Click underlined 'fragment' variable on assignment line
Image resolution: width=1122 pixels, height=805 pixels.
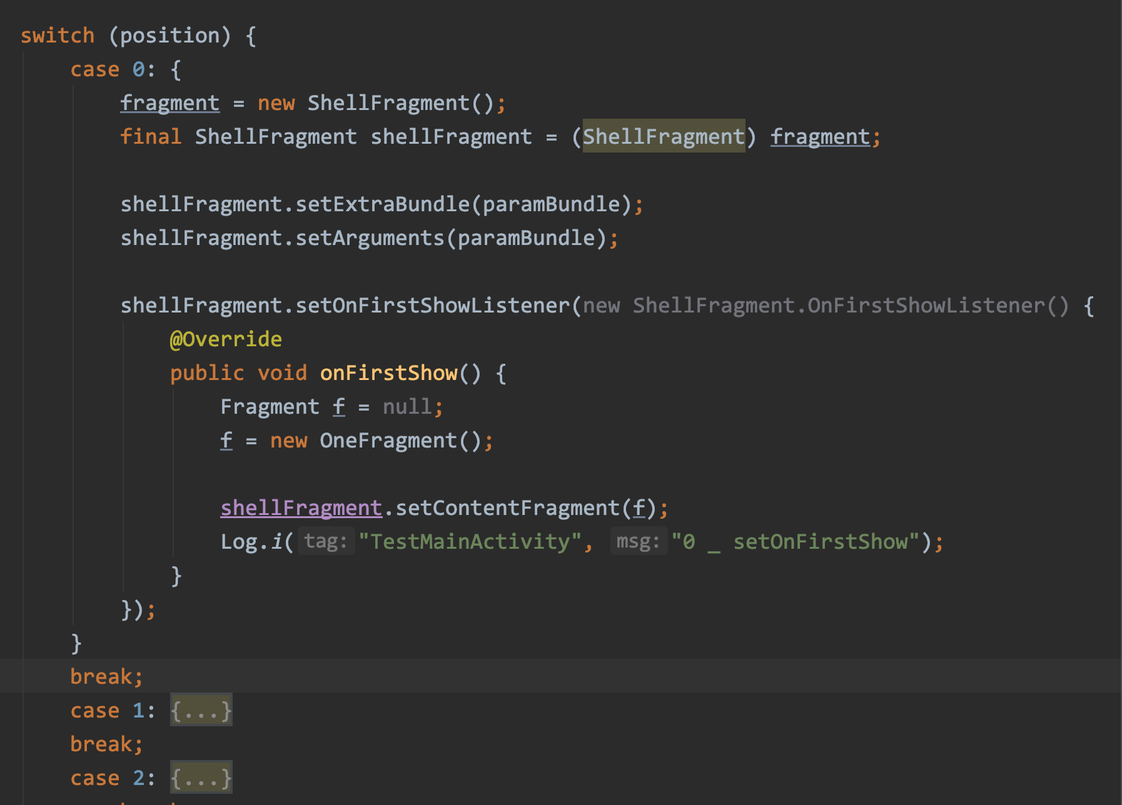169,103
